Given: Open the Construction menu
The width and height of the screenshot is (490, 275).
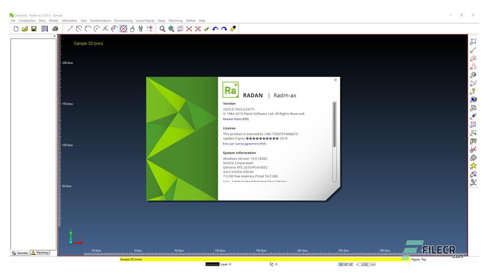Looking at the screenshot, I should pos(27,21).
